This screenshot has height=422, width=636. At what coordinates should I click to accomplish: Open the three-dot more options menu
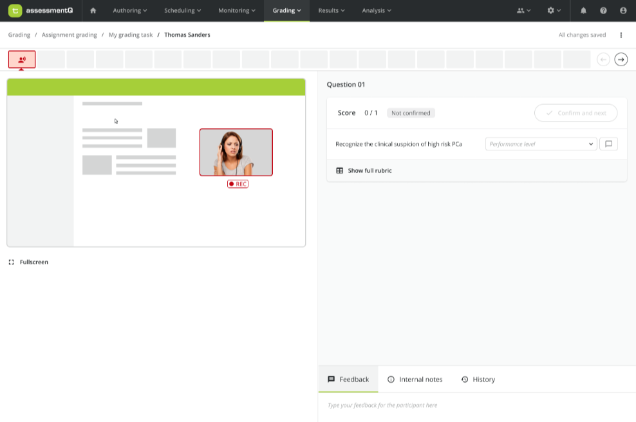pos(621,35)
